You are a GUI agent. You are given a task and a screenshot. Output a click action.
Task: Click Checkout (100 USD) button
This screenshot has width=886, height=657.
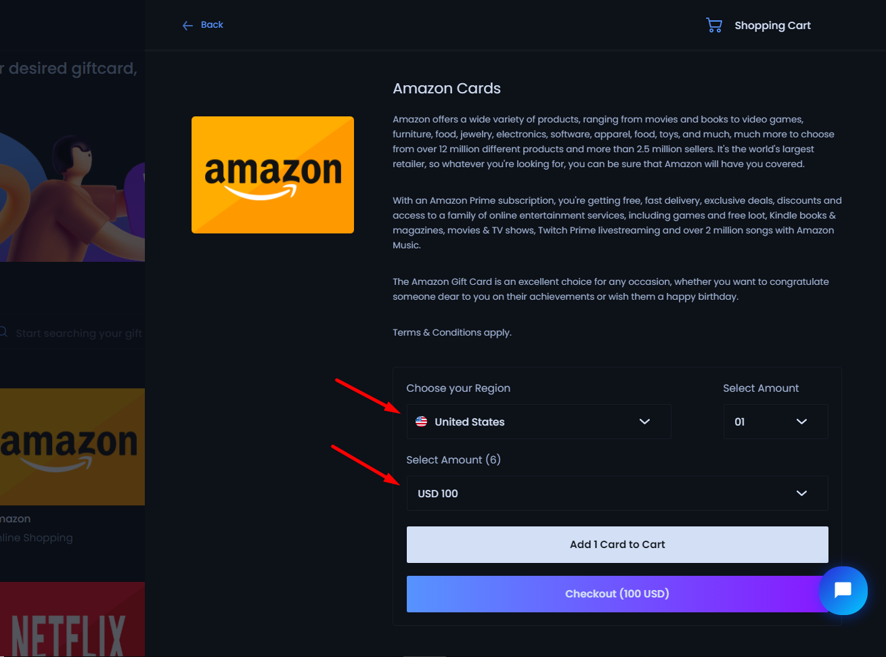(x=617, y=594)
